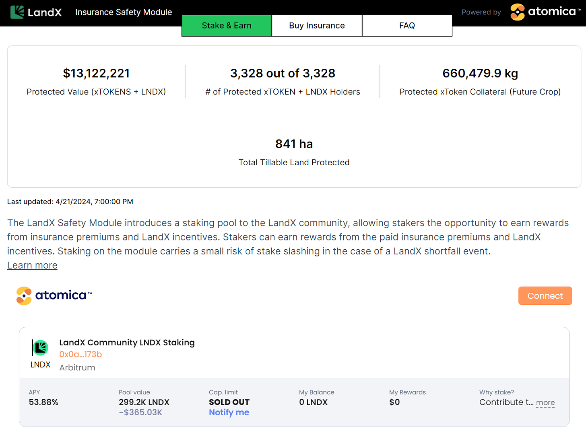Viewport: 586px width, 429px height.
Task: Open the Stake & Earn tab
Action: tap(227, 26)
